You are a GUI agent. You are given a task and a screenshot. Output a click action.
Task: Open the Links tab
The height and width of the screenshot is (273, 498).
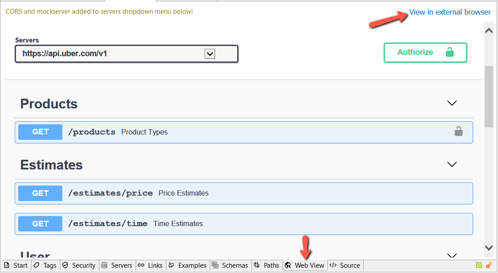150,265
